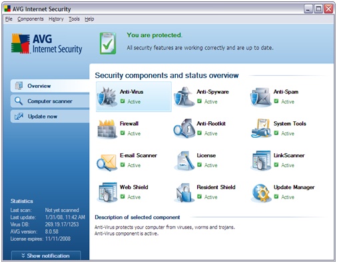This screenshot has height=263, width=337.
Task: Open the Firewall brick wall icon
Action: [x=107, y=129]
